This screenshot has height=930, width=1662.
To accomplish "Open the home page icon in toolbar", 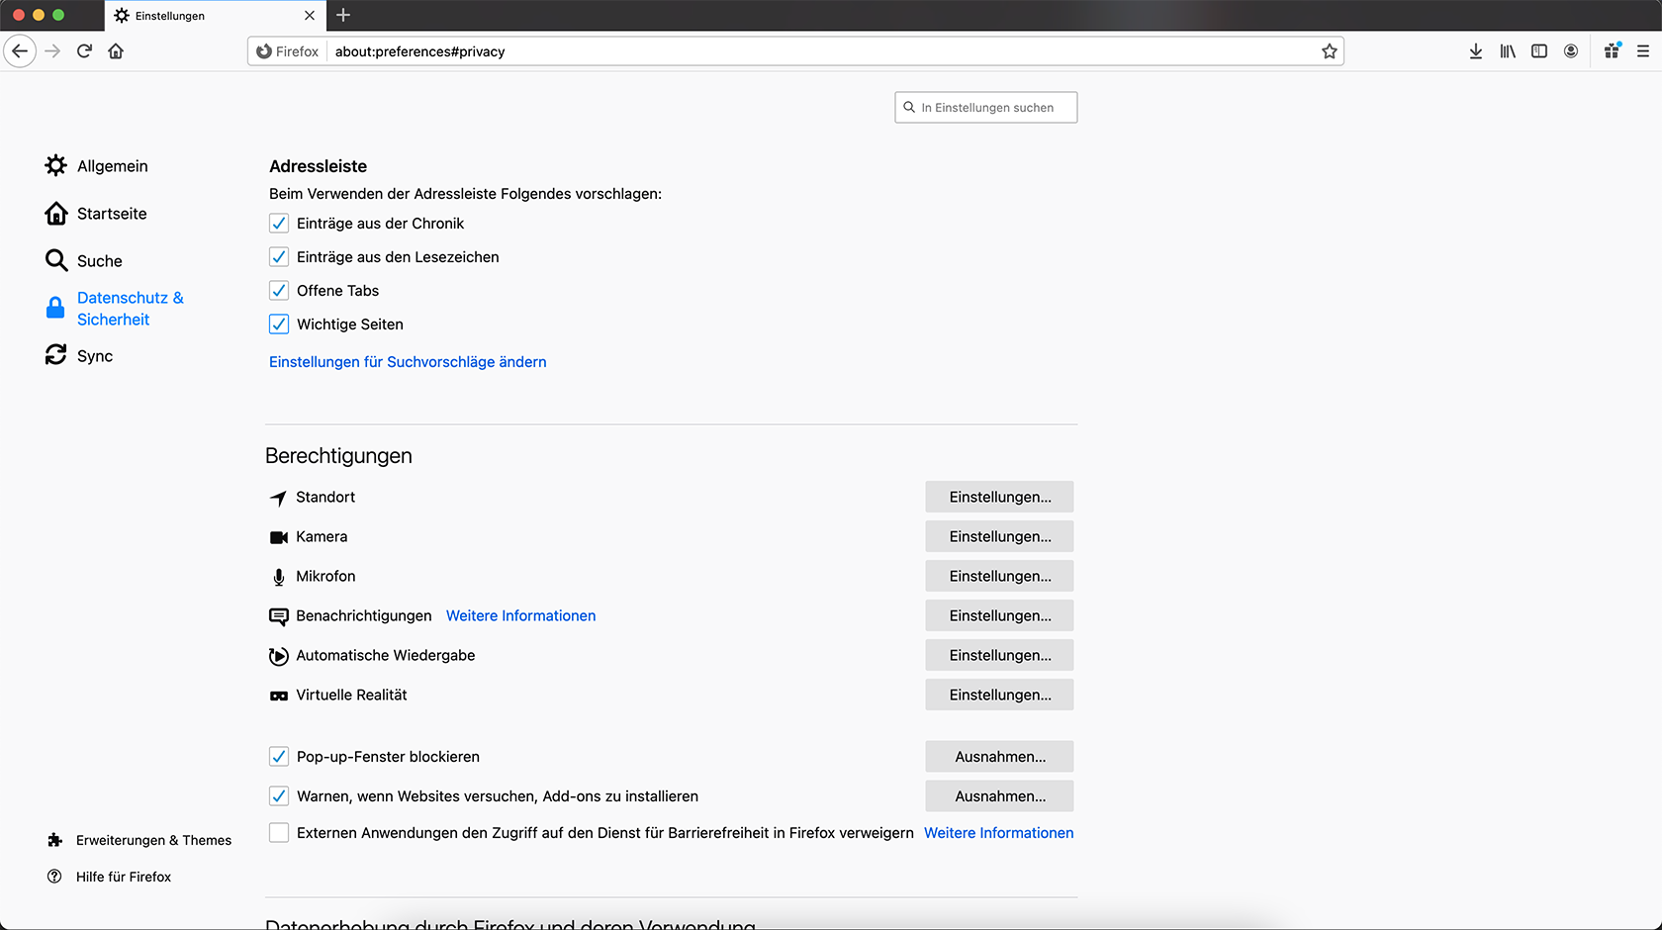I will [116, 51].
